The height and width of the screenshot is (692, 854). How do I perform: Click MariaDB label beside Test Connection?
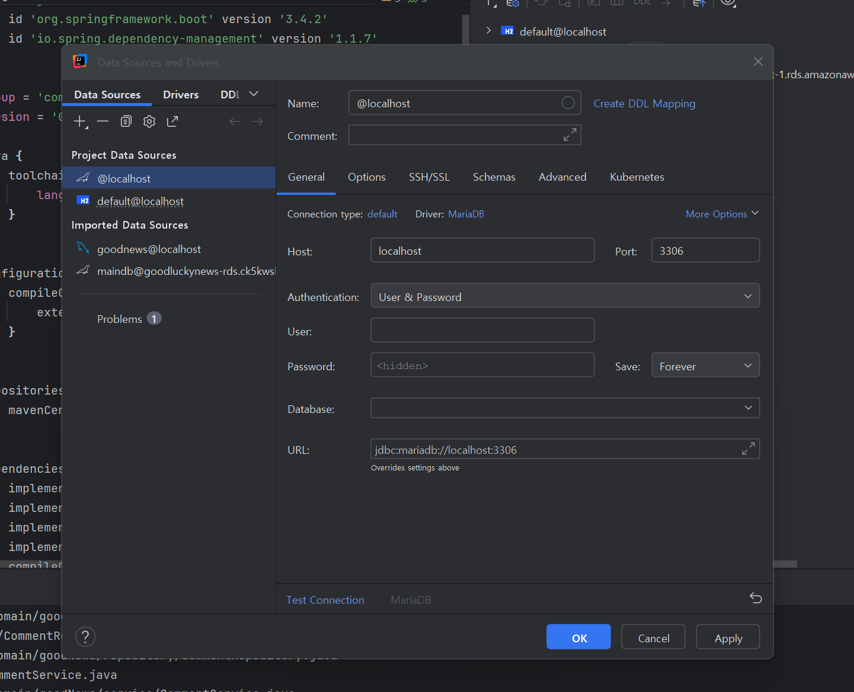411,600
